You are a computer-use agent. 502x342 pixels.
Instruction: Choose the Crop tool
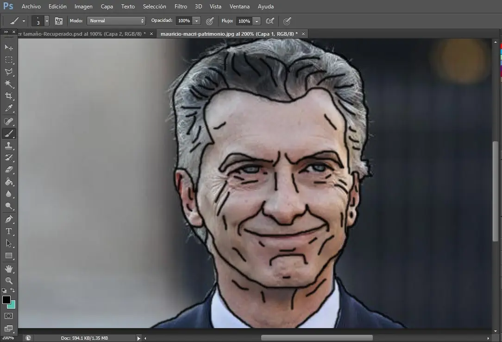coord(9,96)
